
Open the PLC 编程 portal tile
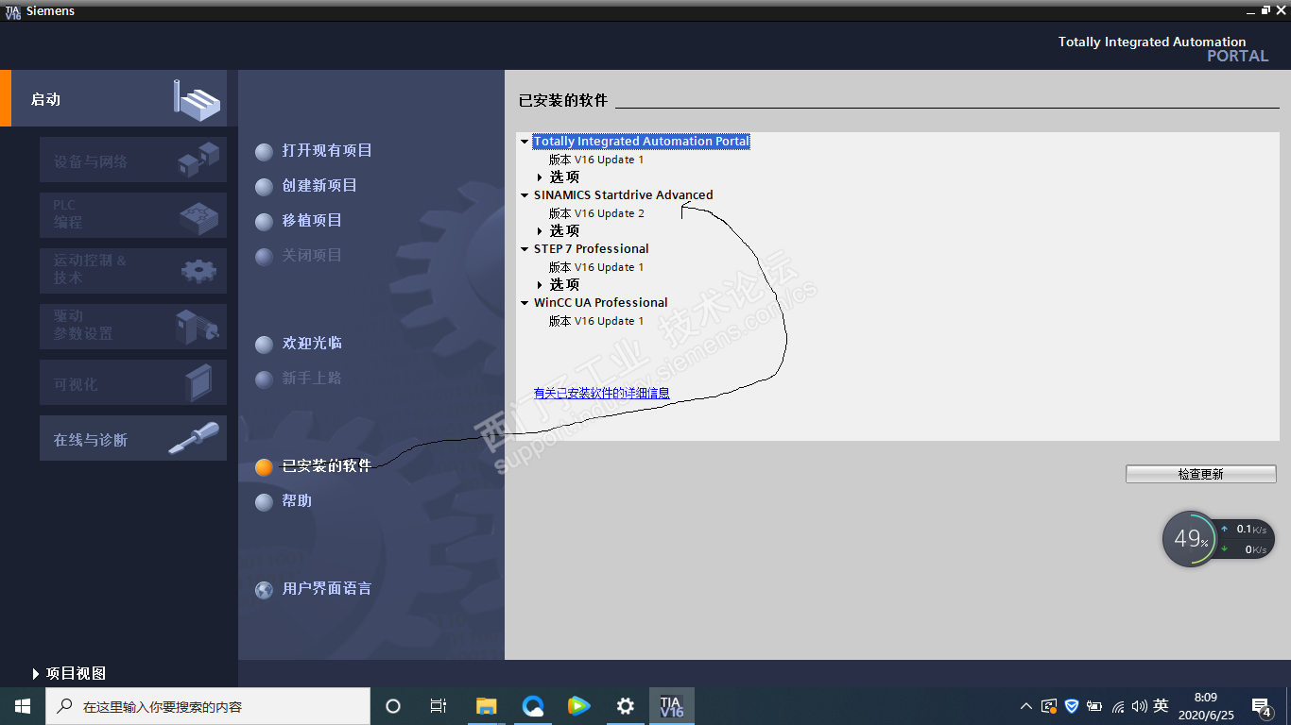(133, 214)
